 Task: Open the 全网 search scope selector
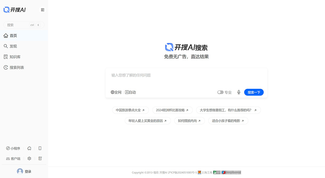click(x=116, y=92)
